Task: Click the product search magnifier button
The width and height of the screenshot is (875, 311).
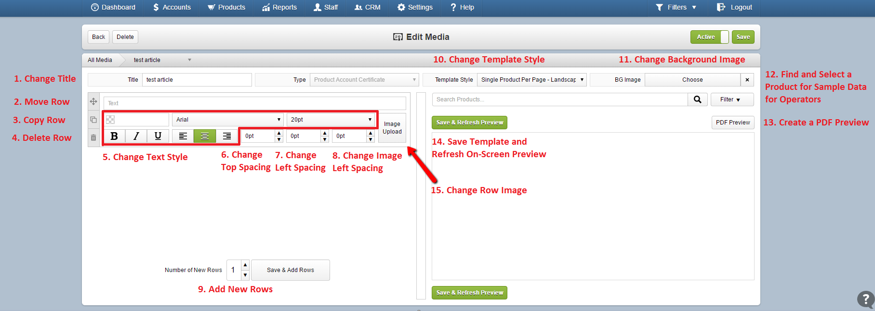Action: click(x=698, y=100)
